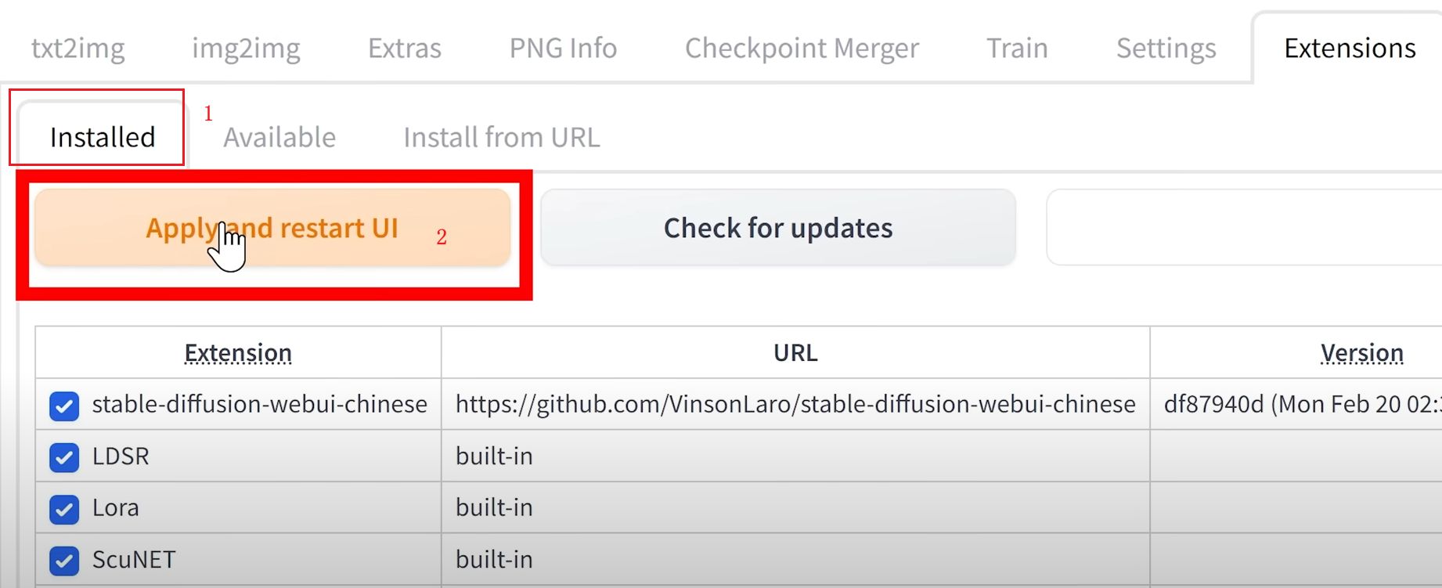1442x588 pixels.
Task: Sort by the Extension column header
Action: tap(238, 353)
